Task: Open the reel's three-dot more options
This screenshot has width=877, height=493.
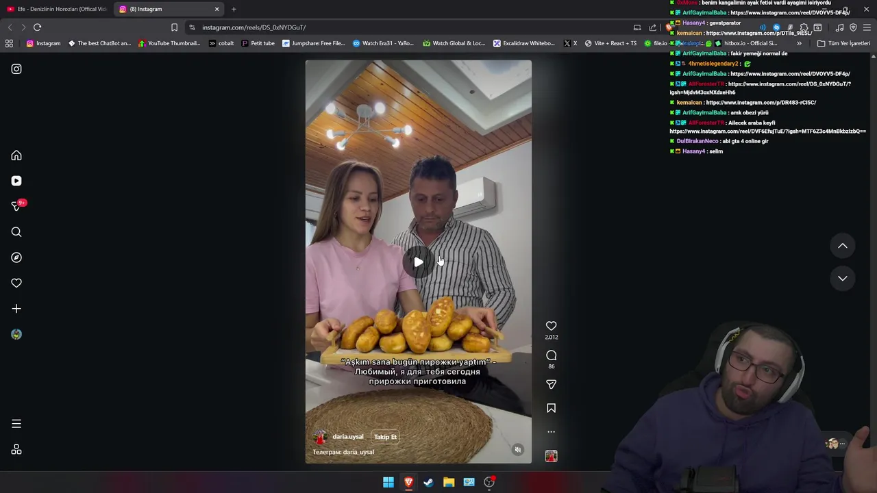Action: tap(551, 432)
